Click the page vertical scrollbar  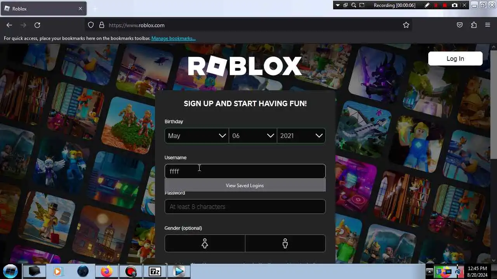tap(494, 105)
